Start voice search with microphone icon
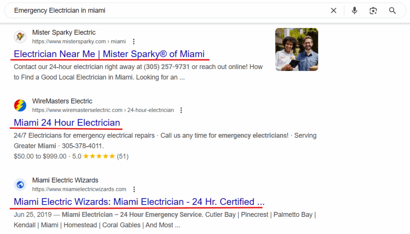 tap(354, 10)
